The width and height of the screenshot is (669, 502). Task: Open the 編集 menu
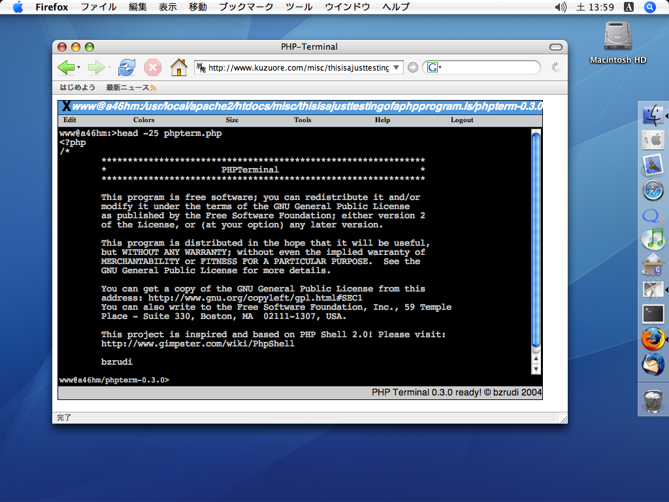(137, 7)
